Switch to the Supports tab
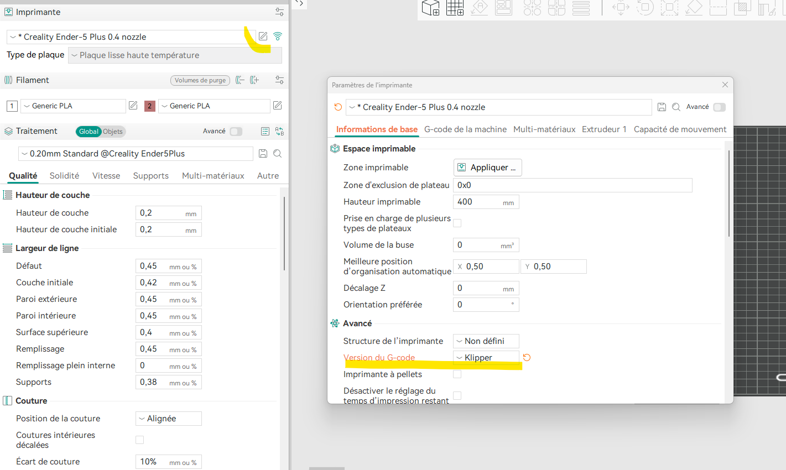The image size is (786, 470). pyautogui.click(x=151, y=176)
